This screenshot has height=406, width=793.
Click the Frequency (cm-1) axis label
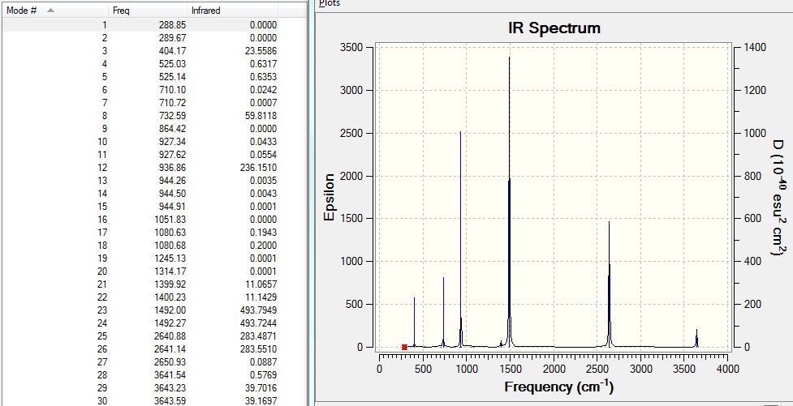(559, 387)
